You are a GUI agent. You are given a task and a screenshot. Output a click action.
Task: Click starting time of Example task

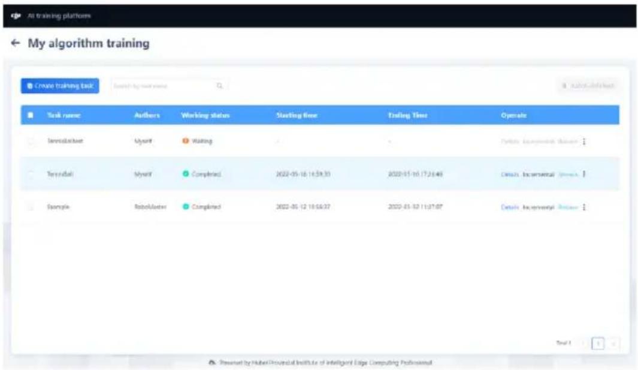tap(303, 207)
